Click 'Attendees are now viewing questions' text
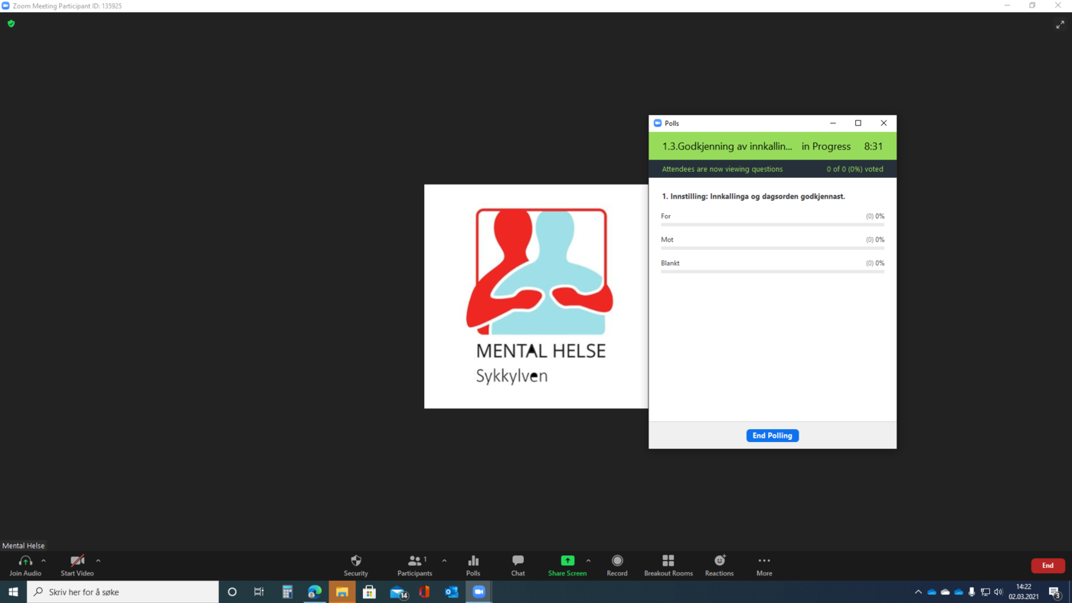Image resolution: width=1072 pixels, height=603 pixels. pos(722,169)
